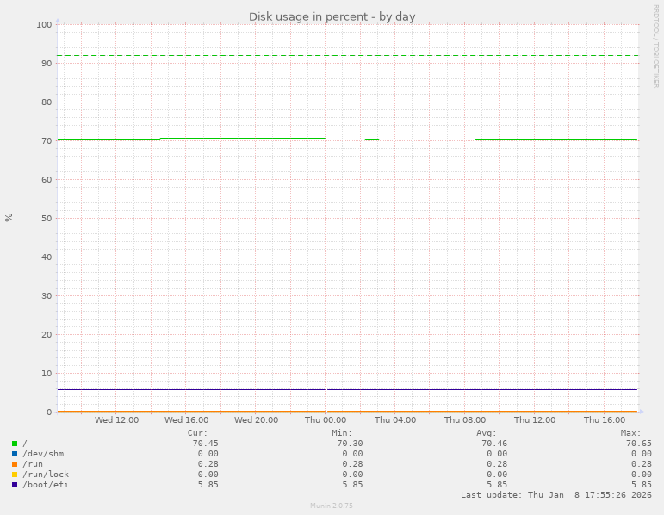Click the 'Wed 20:00' x-axis label

click(256, 419)
